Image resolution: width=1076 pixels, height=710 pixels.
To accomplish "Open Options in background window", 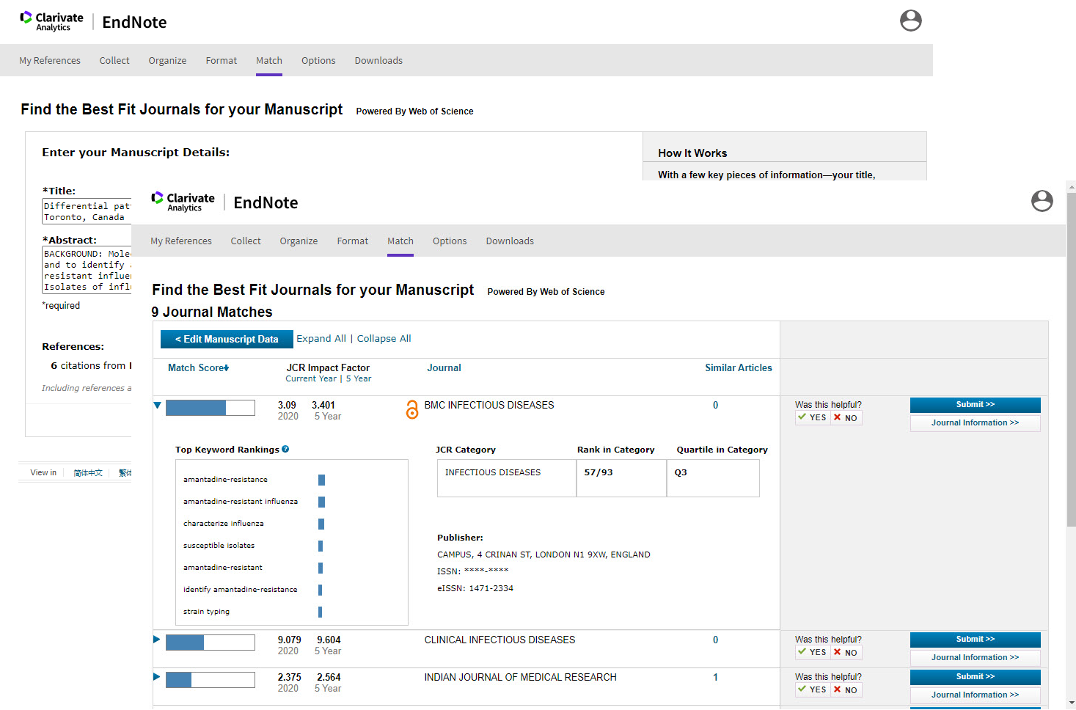I will (318, 60).
